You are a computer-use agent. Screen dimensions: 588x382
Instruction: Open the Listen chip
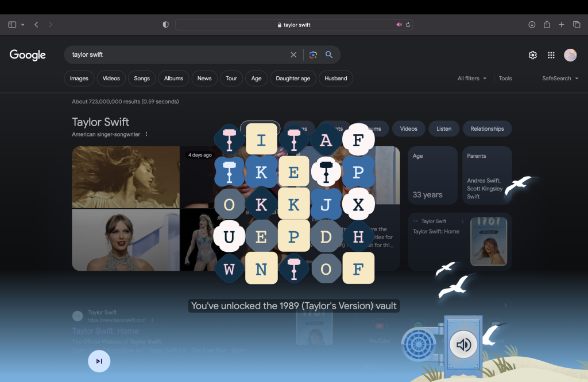click(x=444, y=129)
